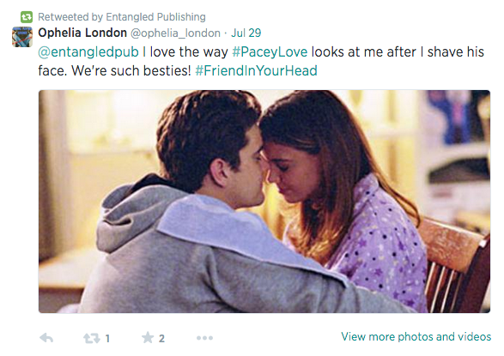Click the retweet count number 1
Screen dimensions: 504x356
coord(107,338)
